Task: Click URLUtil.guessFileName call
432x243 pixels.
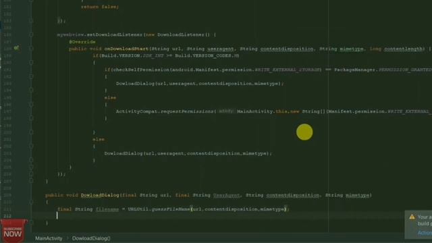Action: coord(159,209)
